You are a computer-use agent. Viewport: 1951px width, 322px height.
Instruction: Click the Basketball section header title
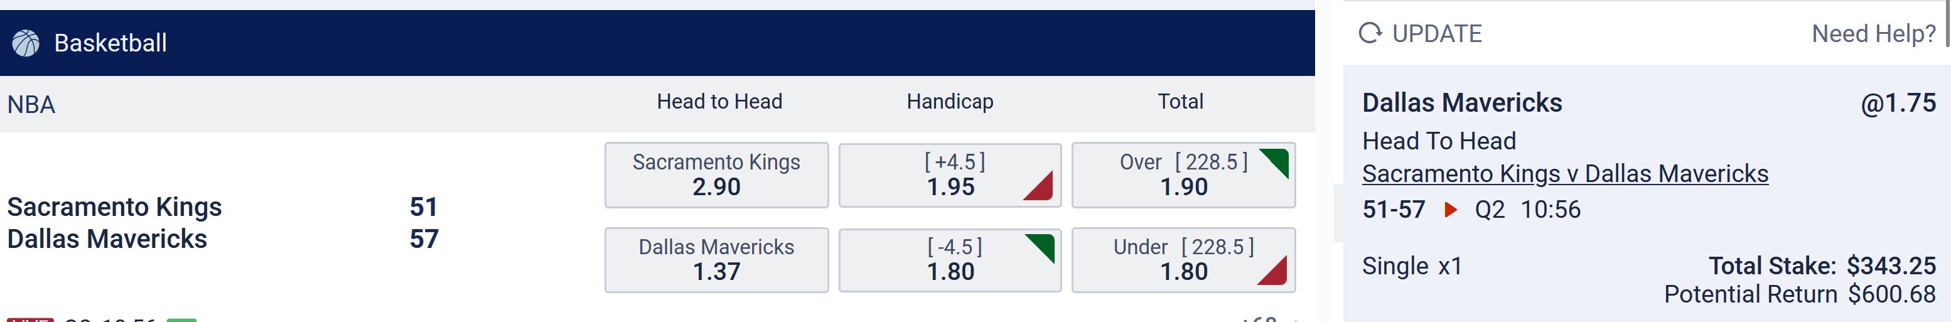pyautogui.click(x=110, y=43)
